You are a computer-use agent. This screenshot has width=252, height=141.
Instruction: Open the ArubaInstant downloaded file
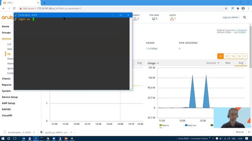[x=19, y=132]
